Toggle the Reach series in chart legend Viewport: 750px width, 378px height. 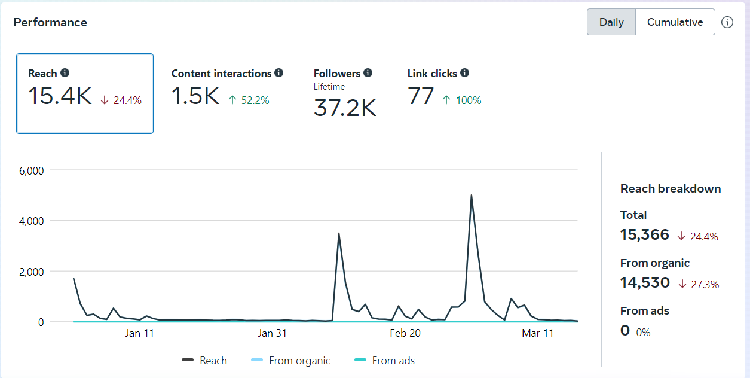click(205, 360)
